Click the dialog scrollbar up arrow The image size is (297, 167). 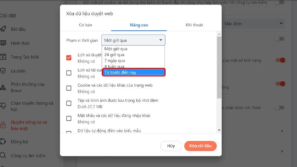[219, 34]
